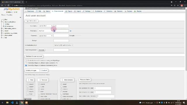Open the Authentication plugin dropdown
This screenshot has width=187, height=105.
[x=63, y=45]
